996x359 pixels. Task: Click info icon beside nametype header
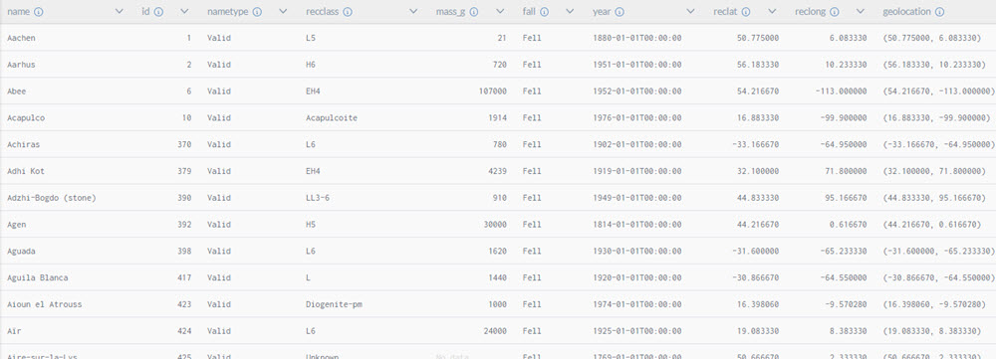(x=257, y=12)
